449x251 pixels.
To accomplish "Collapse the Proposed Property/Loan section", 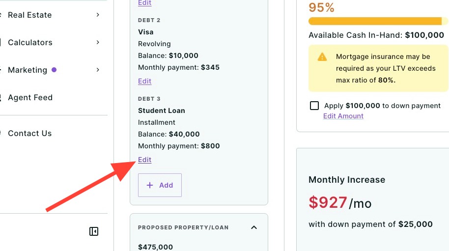I will (253, 227).
